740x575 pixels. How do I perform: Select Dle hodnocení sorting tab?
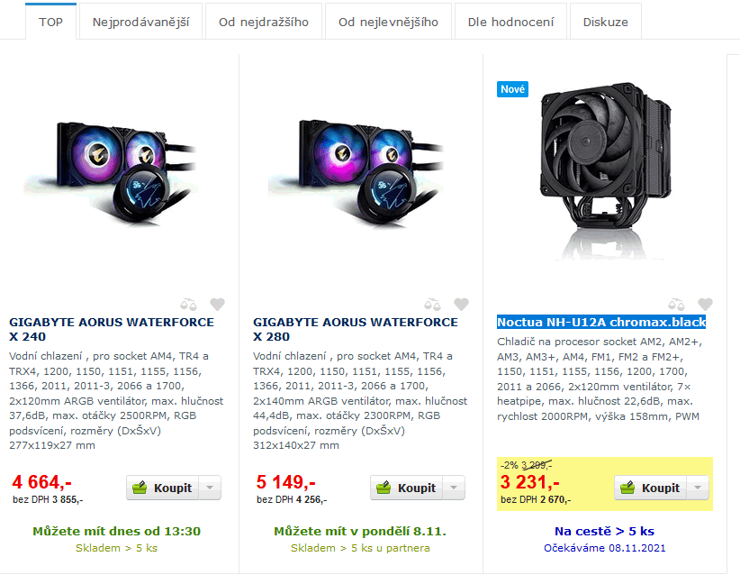coord(510,22)
